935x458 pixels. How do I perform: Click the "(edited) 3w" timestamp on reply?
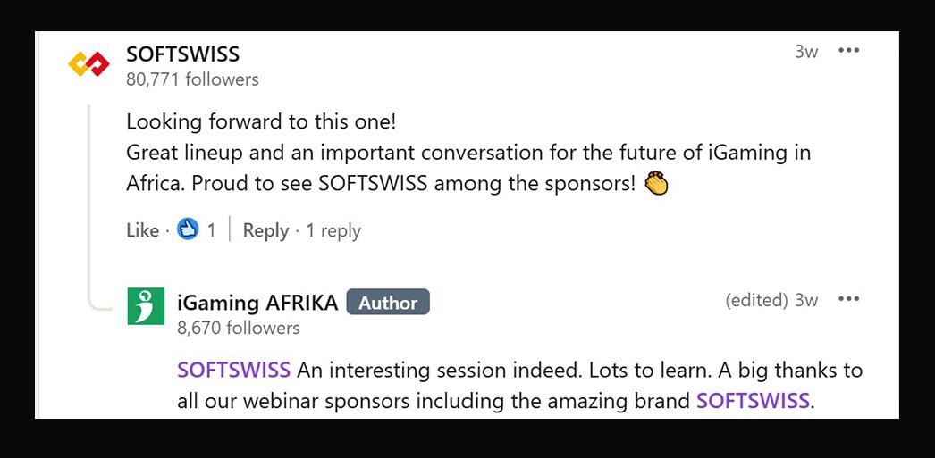click(x=771, y=300)
